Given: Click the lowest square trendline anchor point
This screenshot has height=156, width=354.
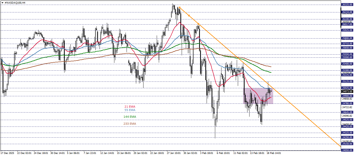Looking at the screenshot, I should coord(198,24).
